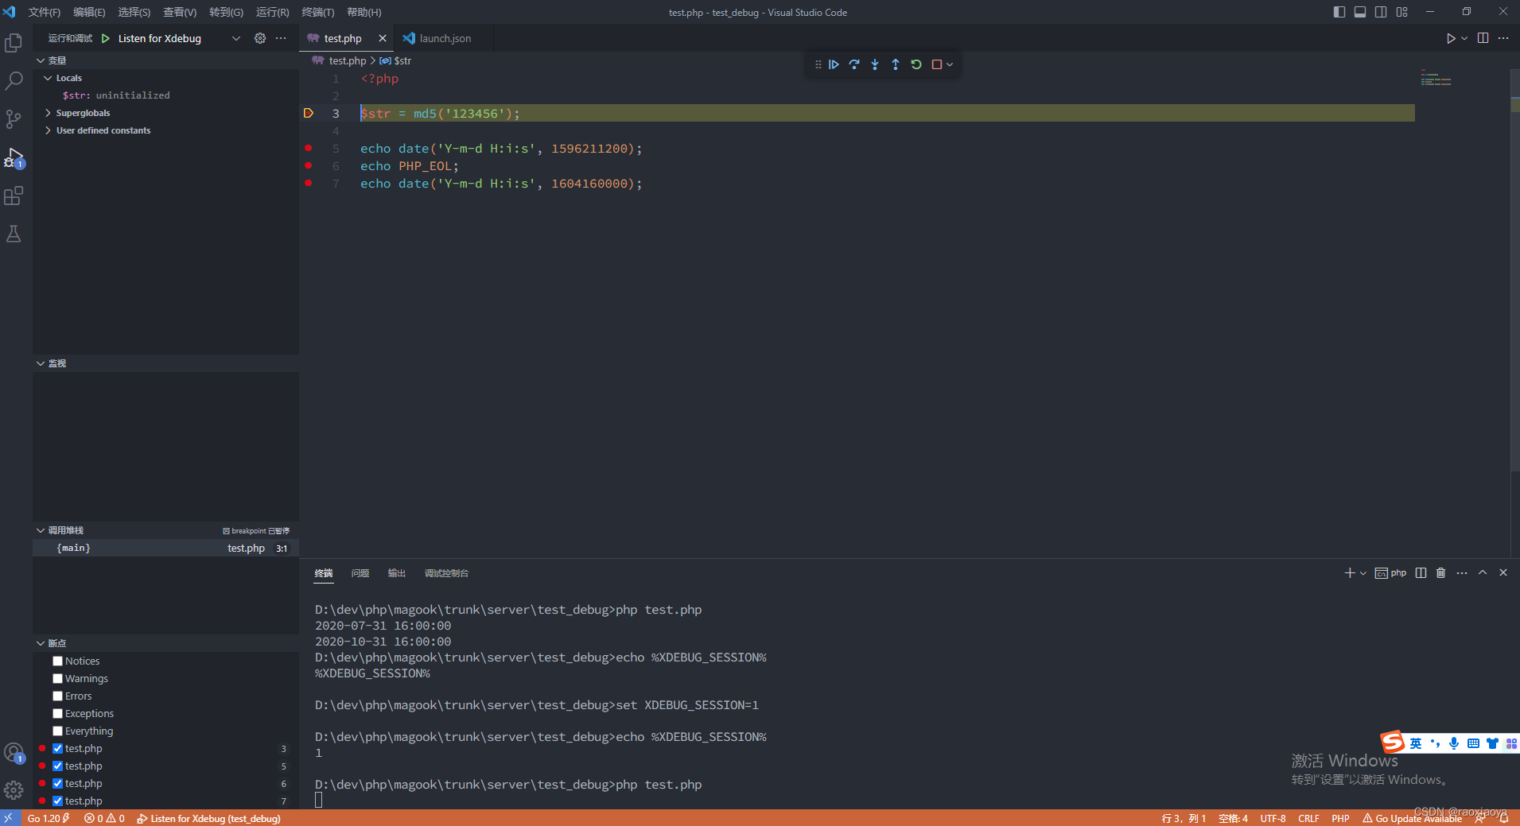Open the Source Control view

coord(14,119)
